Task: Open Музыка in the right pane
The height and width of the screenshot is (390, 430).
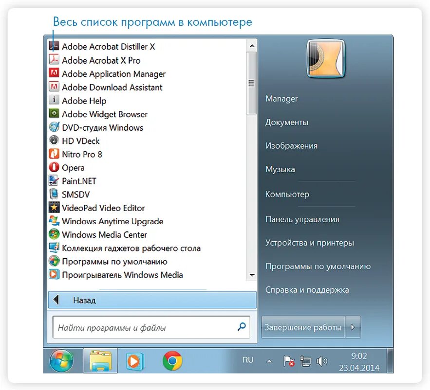Action: click(280, 169)
